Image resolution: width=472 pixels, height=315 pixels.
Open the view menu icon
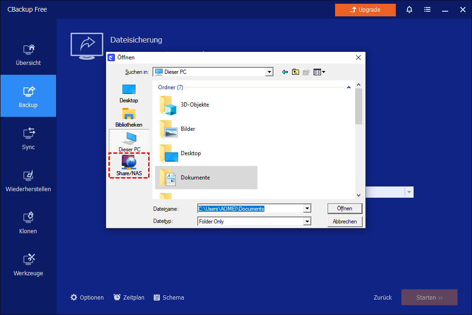pos(319,72)
